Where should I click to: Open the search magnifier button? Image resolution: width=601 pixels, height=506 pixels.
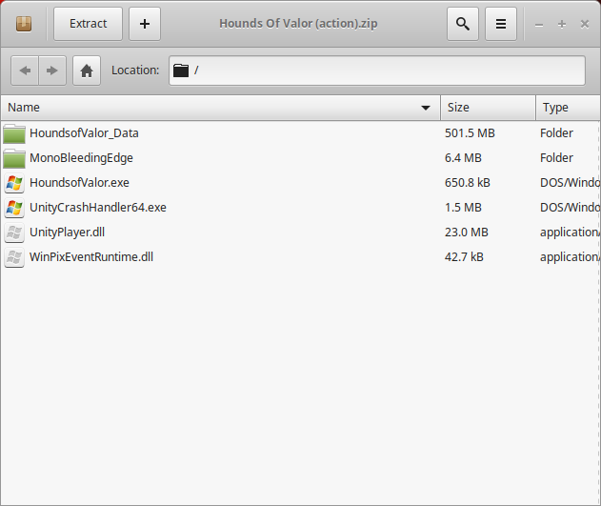point(463,24)
